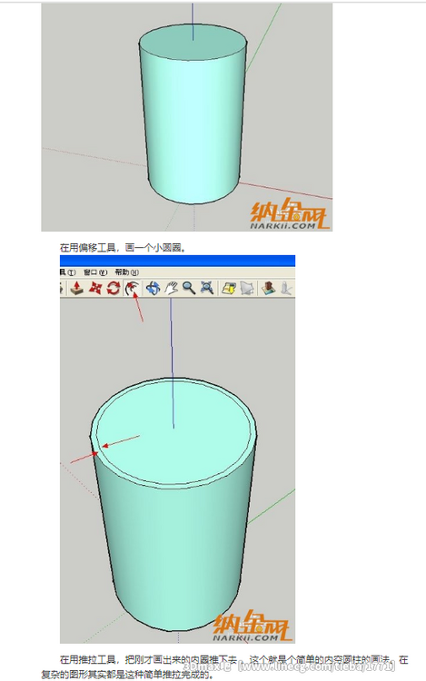Viewport: 426px width, 681px height.
Task: Click the blue SketchUp window title bar
Action: [x=177, y=261]
